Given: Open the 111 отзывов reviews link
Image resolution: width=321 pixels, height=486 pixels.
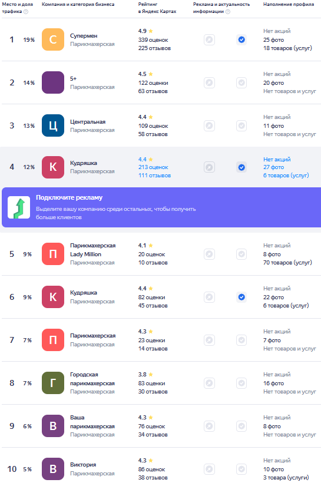Looking at the screenshot, I should coord(154,176).
